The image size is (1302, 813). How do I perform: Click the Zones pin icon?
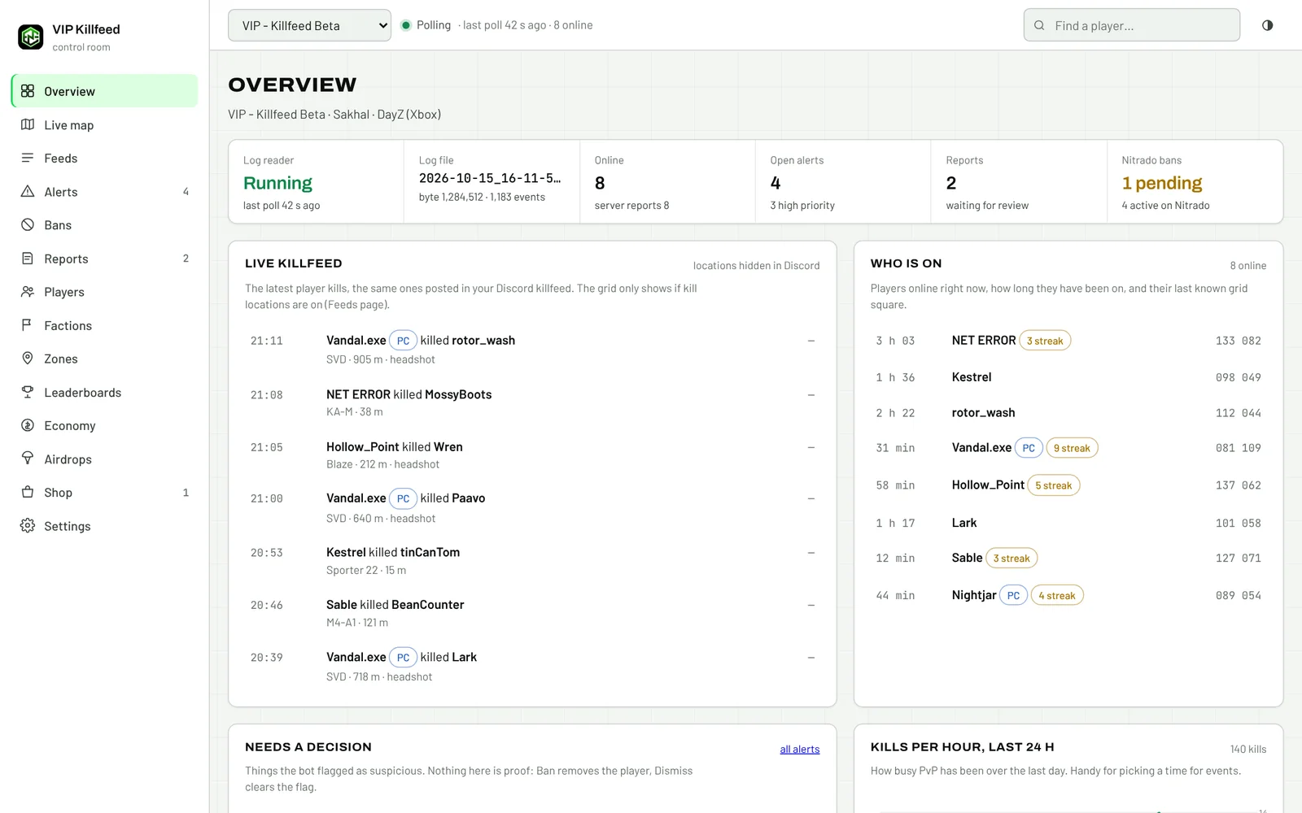(28, 359)
